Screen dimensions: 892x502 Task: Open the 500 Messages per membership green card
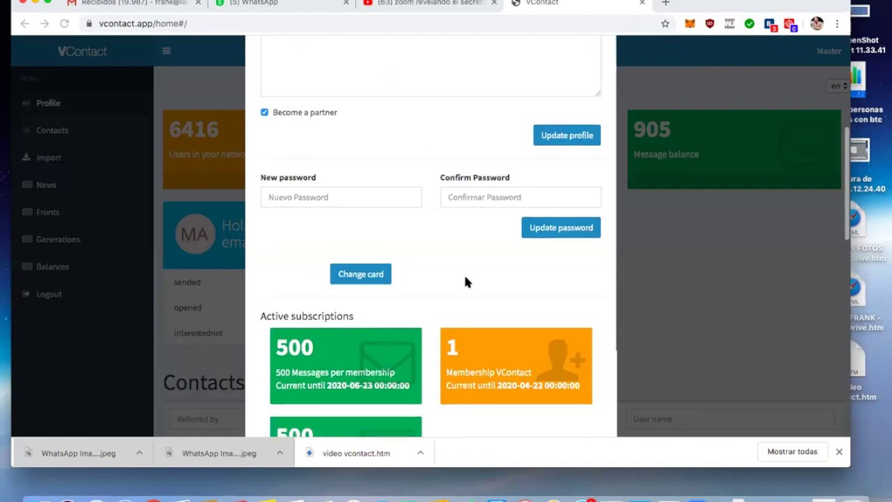pyautogui.click(x=346, y=366)
